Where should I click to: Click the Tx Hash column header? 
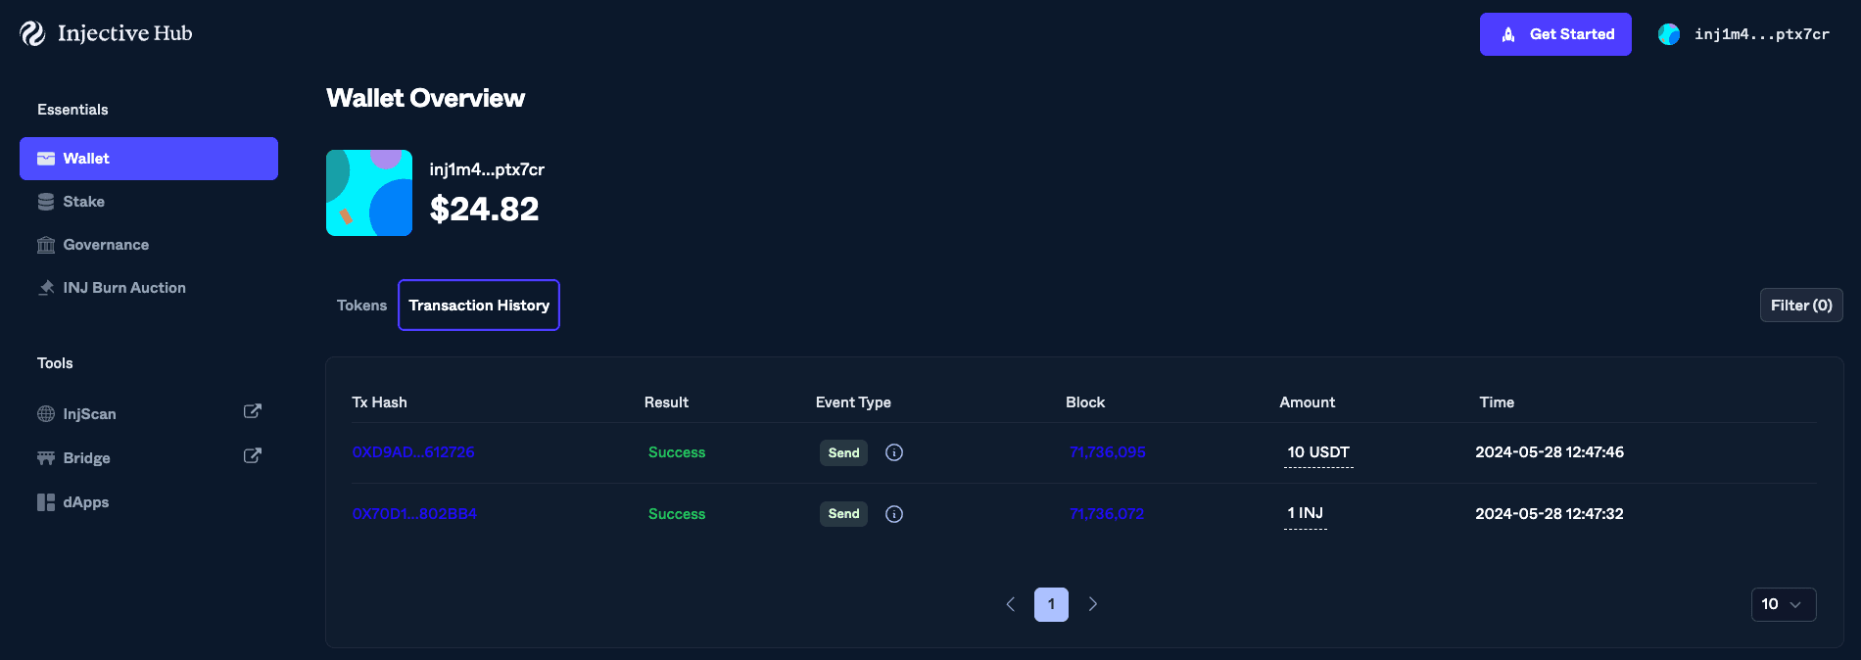pos(379,402)
